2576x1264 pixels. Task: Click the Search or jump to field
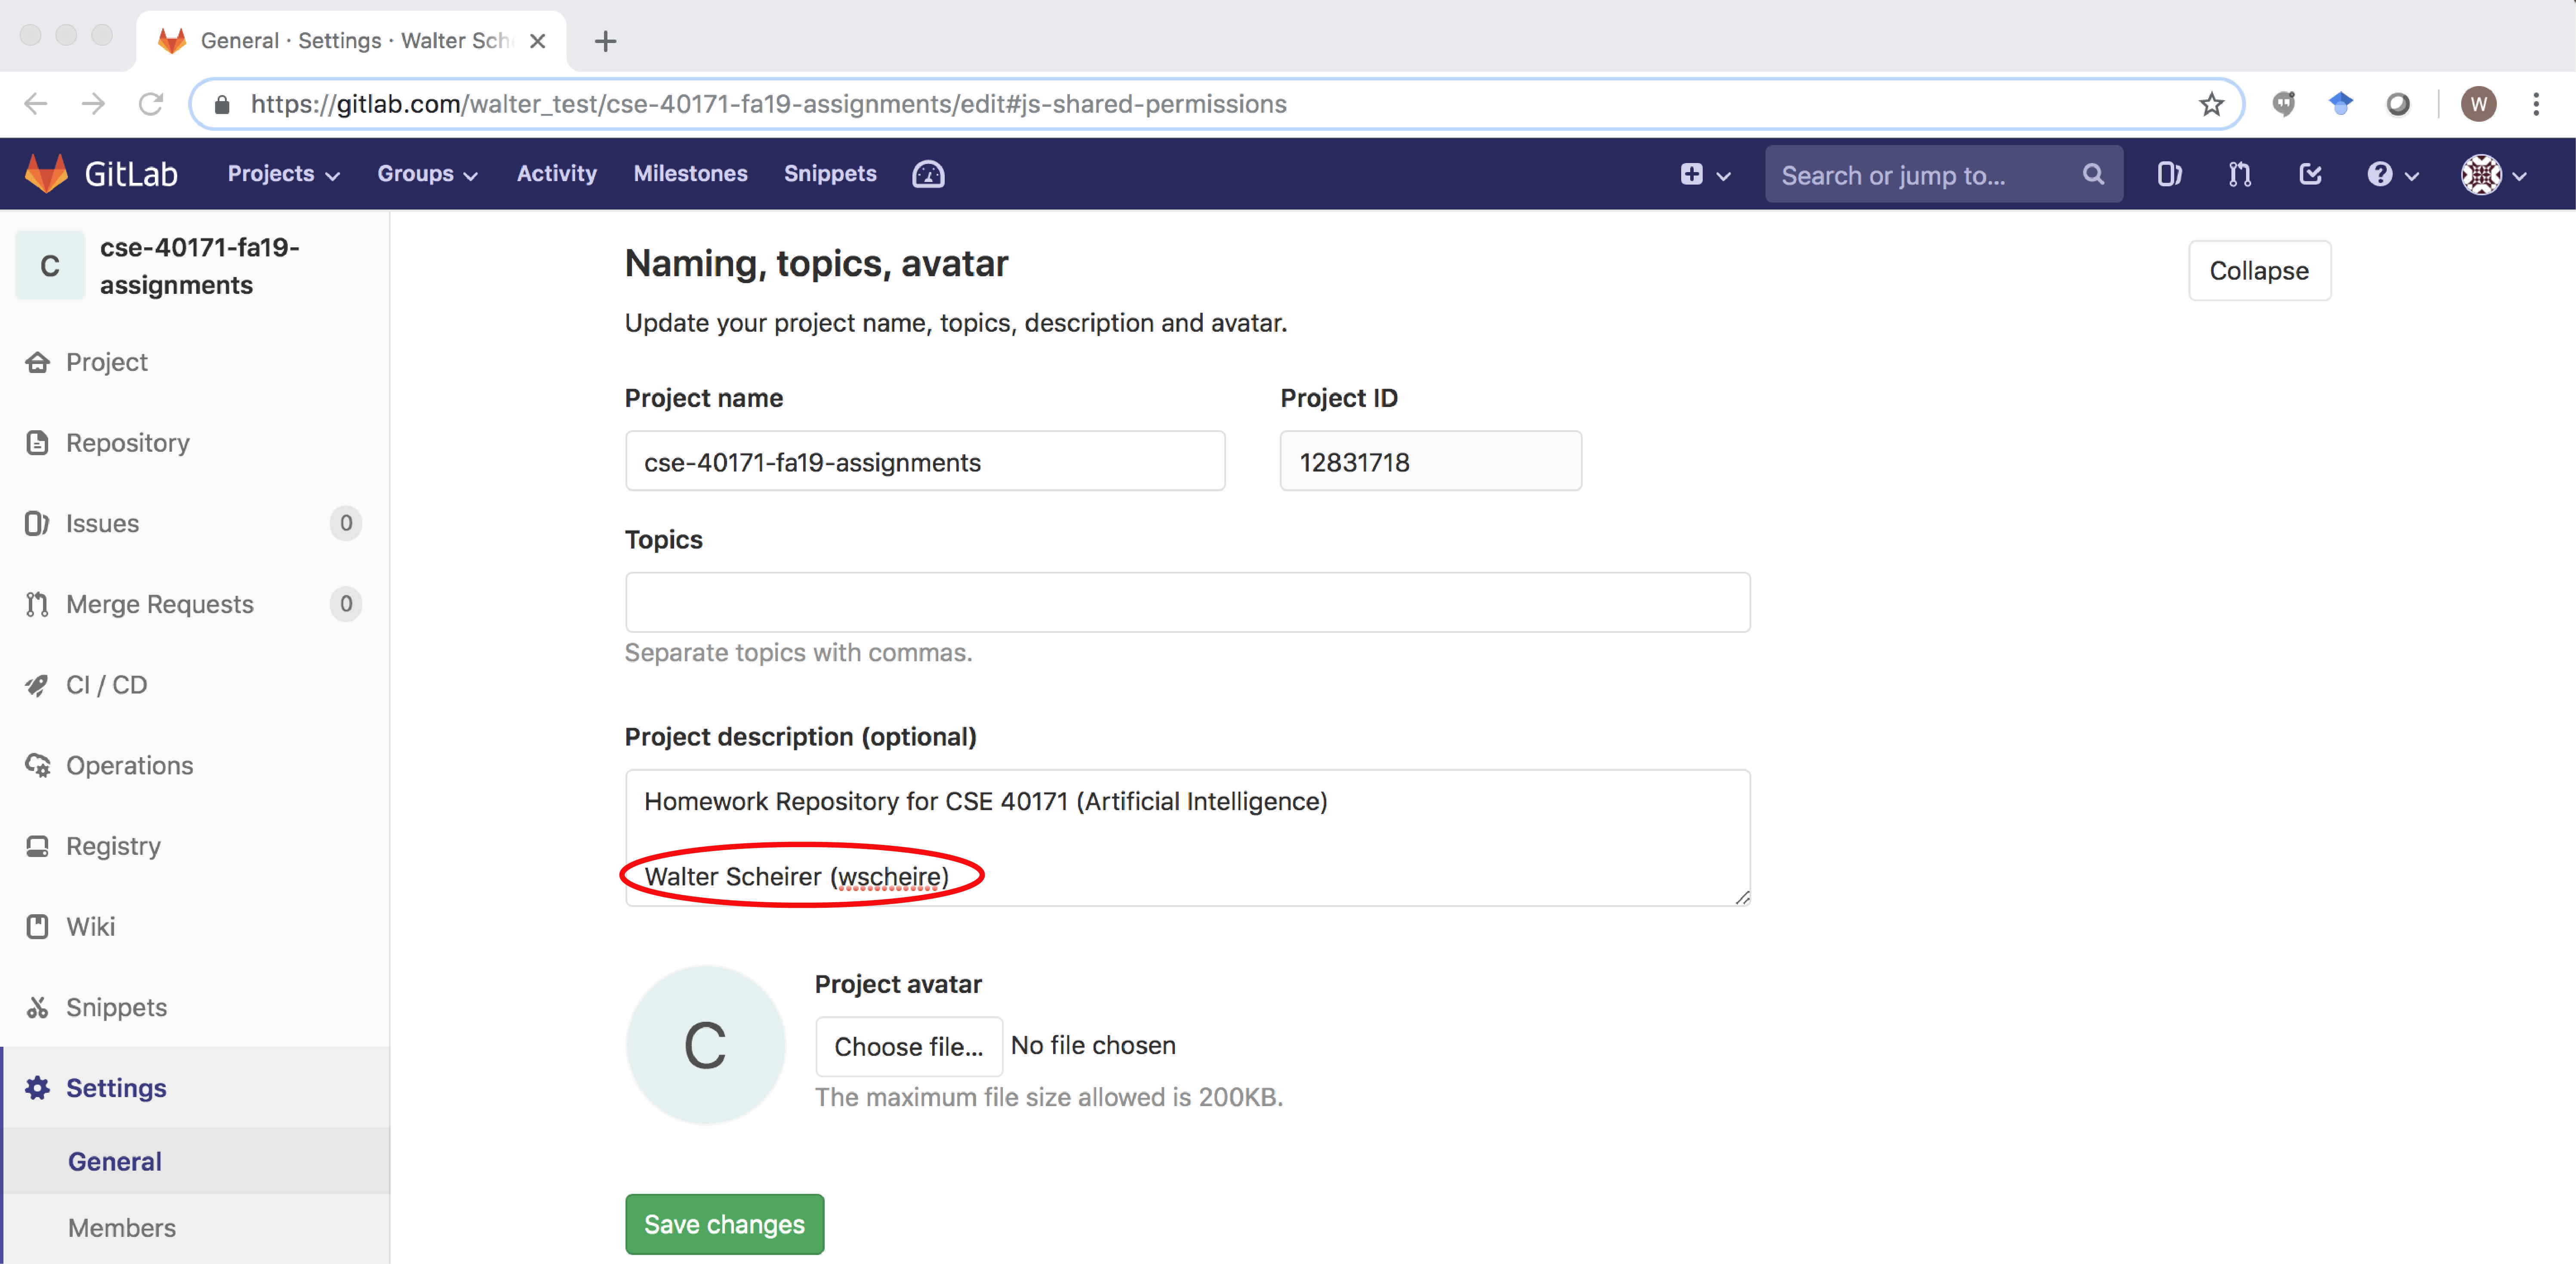coord(1943,174)
